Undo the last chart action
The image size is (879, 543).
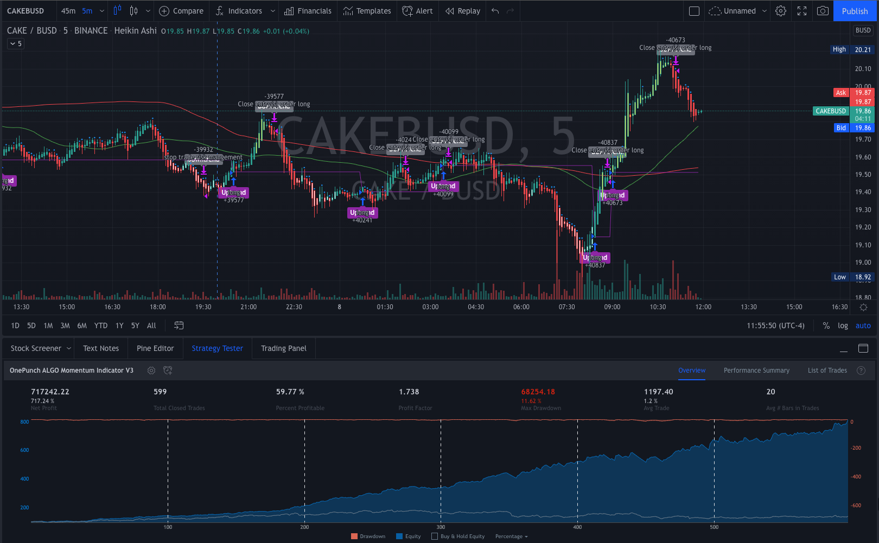(x=495, y=11)
